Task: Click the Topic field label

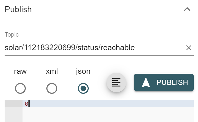Action: coord(12,35)
